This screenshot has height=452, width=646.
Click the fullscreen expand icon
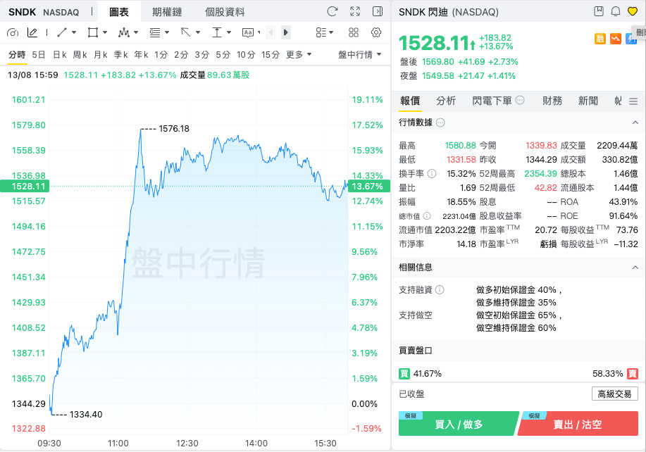(x=355, y=11)
